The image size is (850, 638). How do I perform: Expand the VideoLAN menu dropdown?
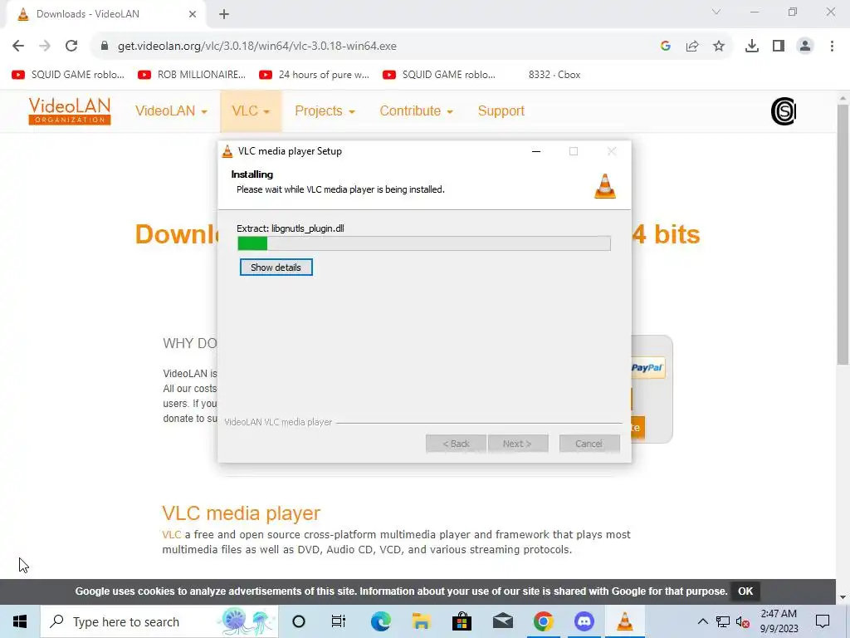[171, 111]
